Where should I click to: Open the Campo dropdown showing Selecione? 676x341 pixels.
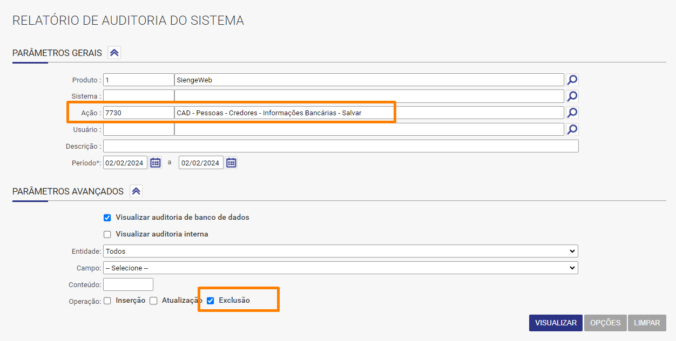point(341,268)
